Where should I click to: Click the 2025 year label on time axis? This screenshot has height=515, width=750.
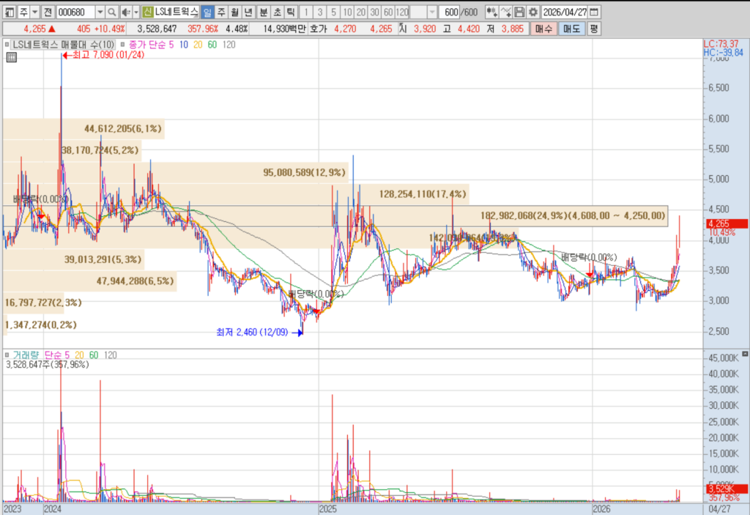(x=328, y=509)
